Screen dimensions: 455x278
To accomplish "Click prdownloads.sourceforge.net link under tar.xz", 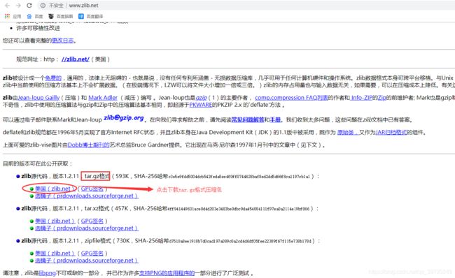I will click(x=87, y=228).
